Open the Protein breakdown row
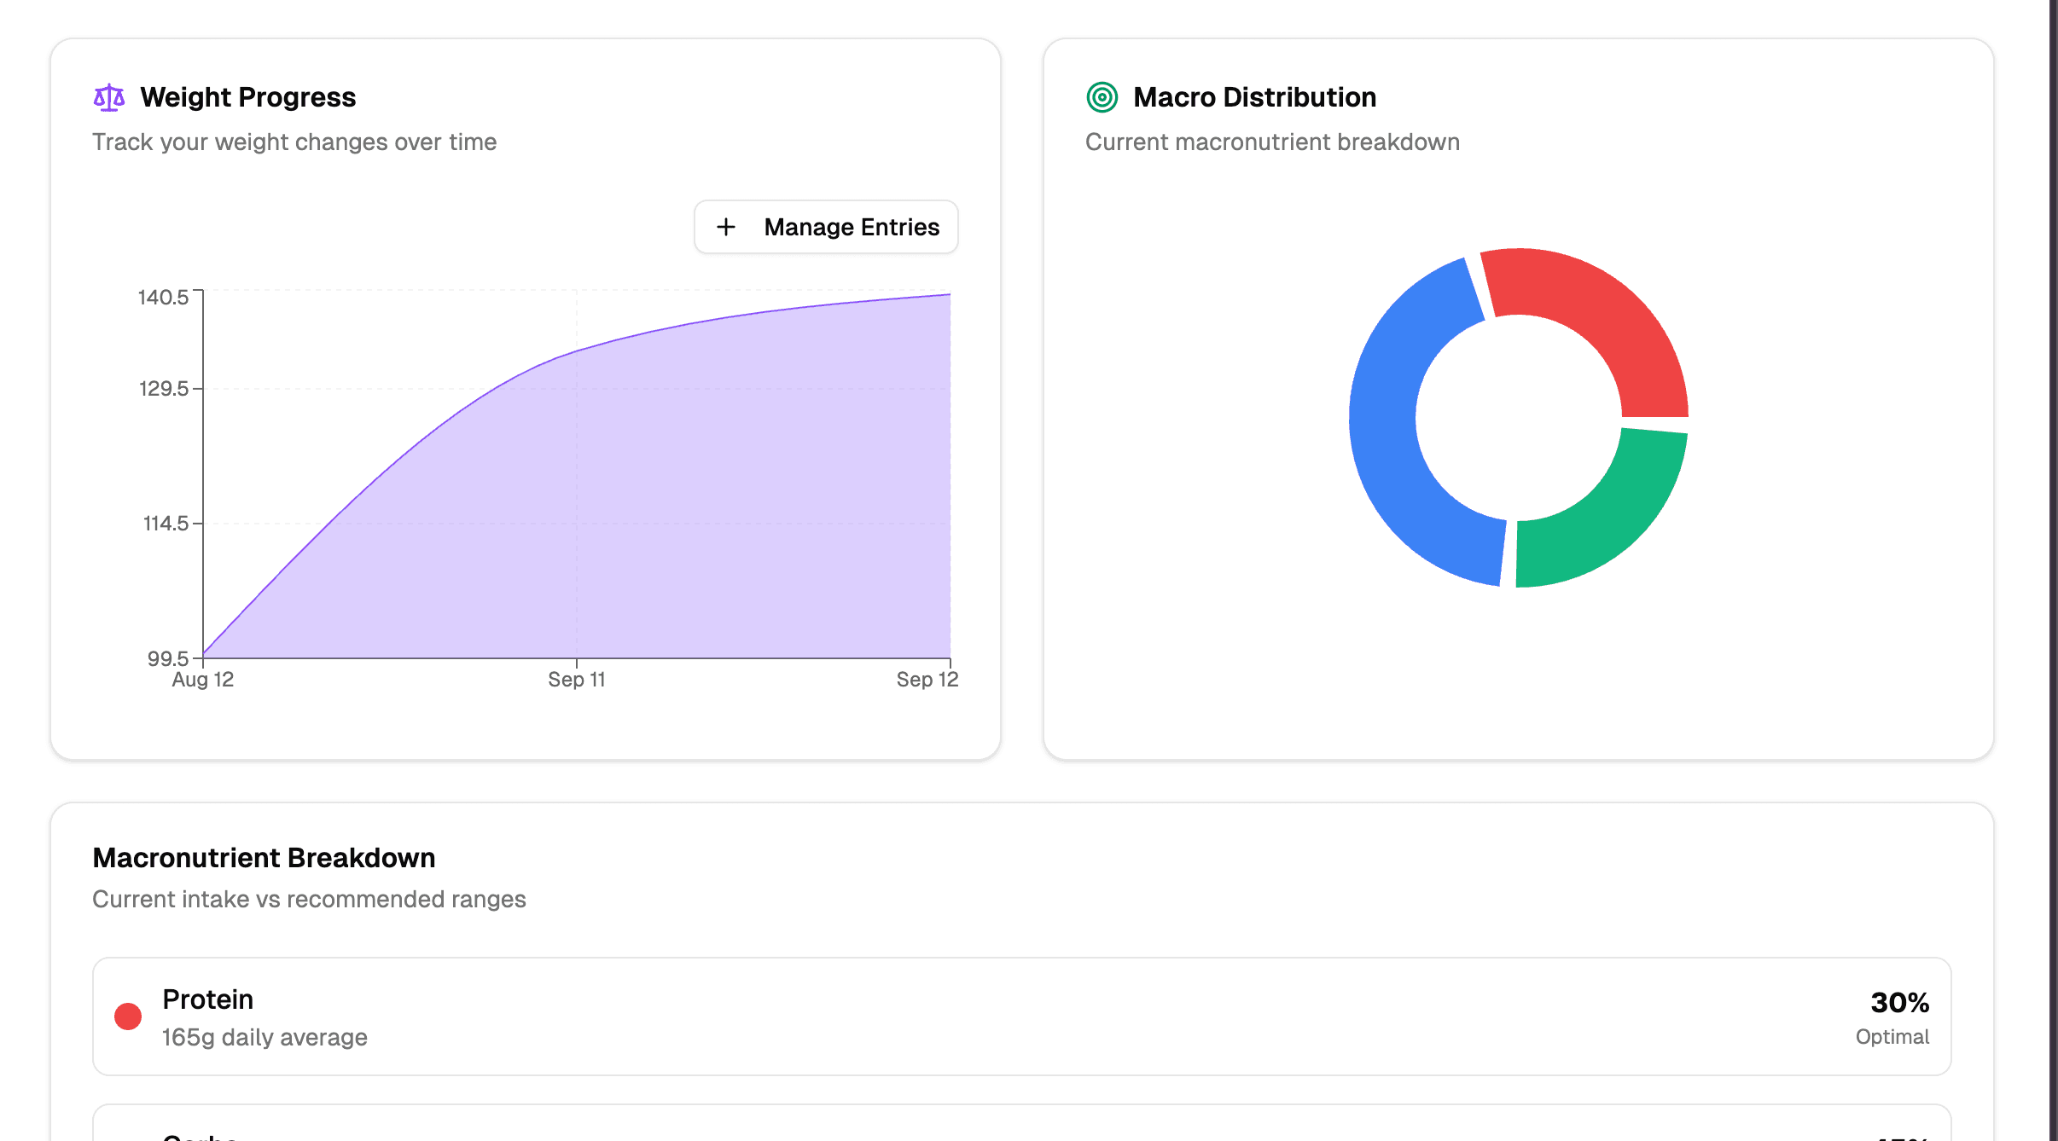Image resolution: width=2058 pixels, height=1141 pixels. tap(1020, 1016)
